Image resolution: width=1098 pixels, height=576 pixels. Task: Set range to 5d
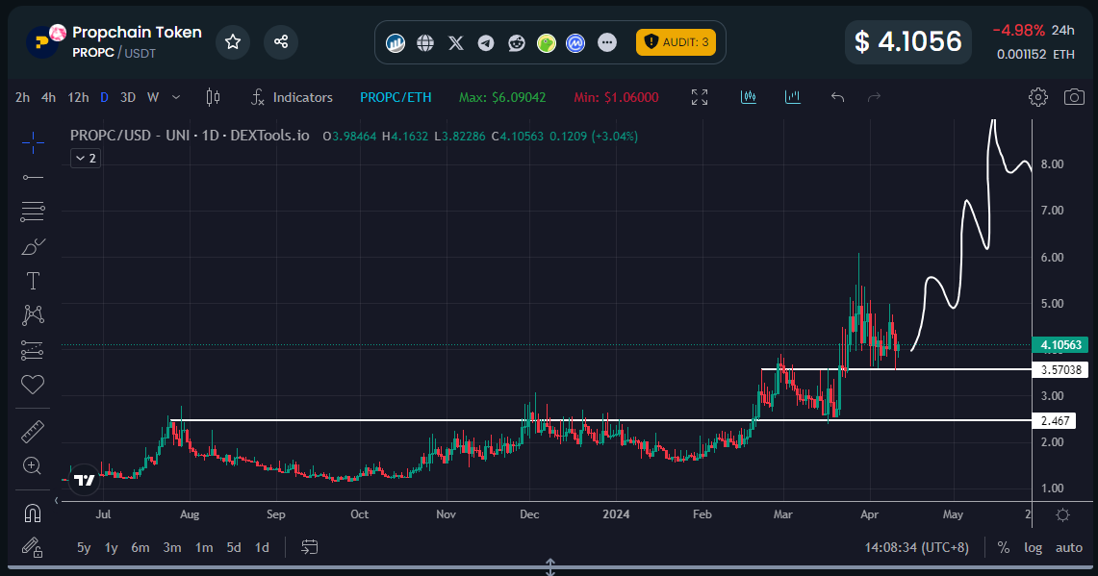point(234,547)
